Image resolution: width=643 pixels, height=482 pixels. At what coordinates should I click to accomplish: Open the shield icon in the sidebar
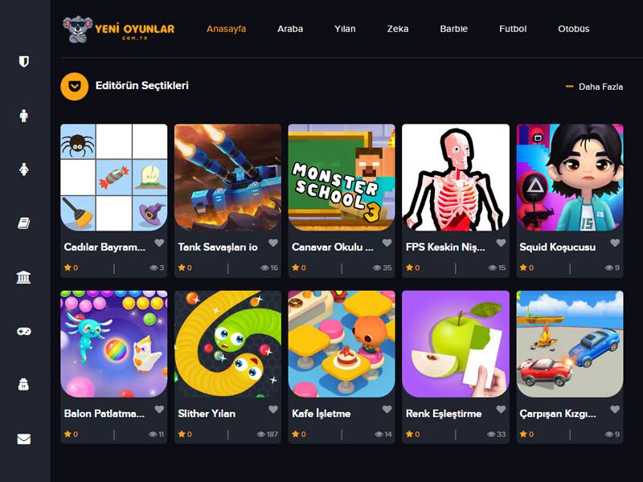pyautogui.click(x=24, y=62)
